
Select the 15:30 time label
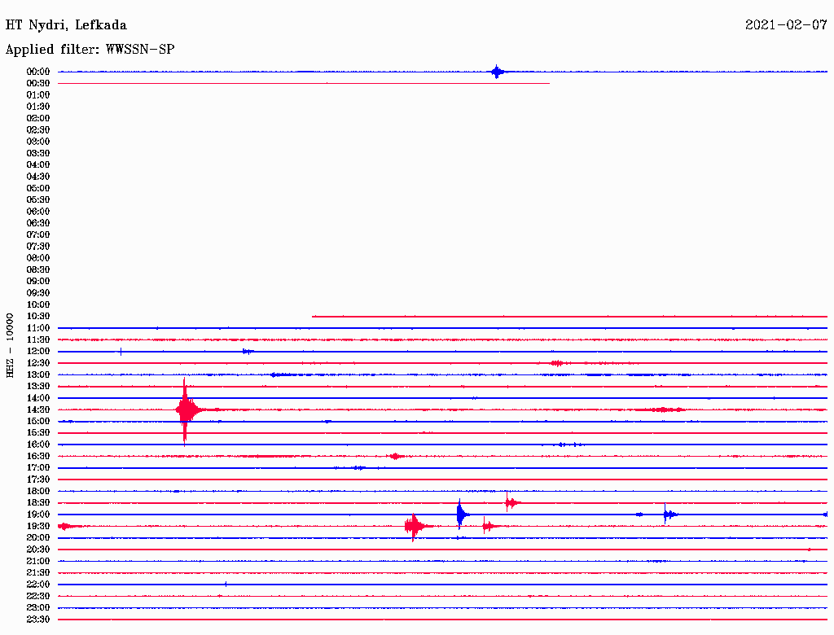38,433
